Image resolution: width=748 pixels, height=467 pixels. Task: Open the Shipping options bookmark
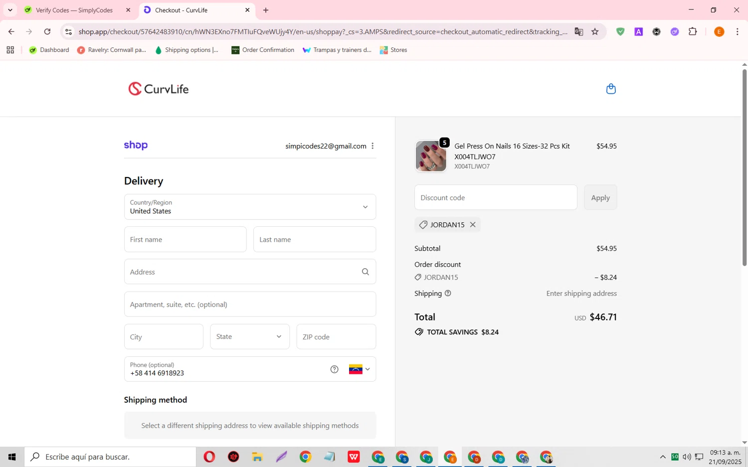pyautogui.click(x=187, y=50)
